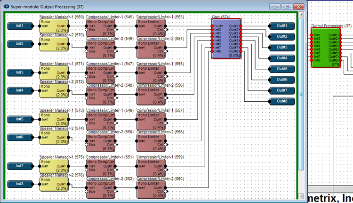Select Speaker Manager-2 (572) module
This screenshot has height=203, width=353.
click(x=54, y=91)
